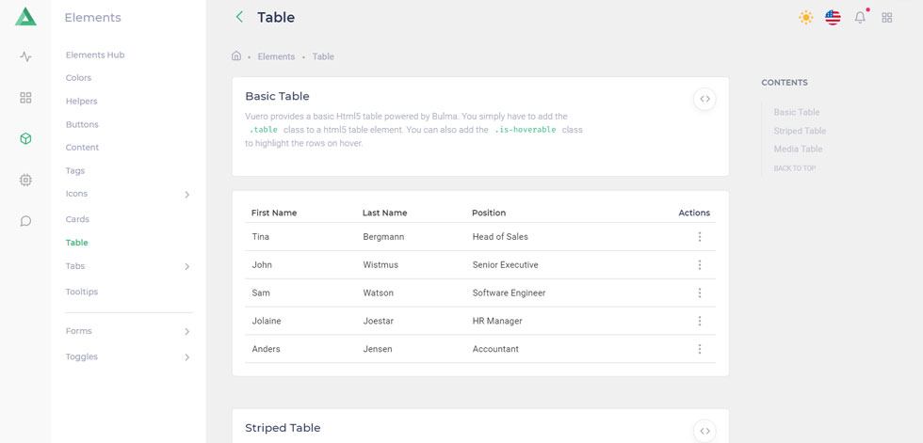Expand the Tabs submenu chevron
The image size is (923, 443).
pos(187,267)
